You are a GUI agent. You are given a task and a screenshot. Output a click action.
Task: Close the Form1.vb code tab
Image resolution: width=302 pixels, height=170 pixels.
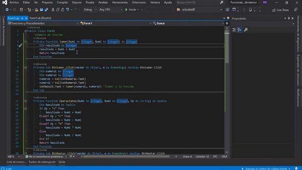[x=26, y=18]
